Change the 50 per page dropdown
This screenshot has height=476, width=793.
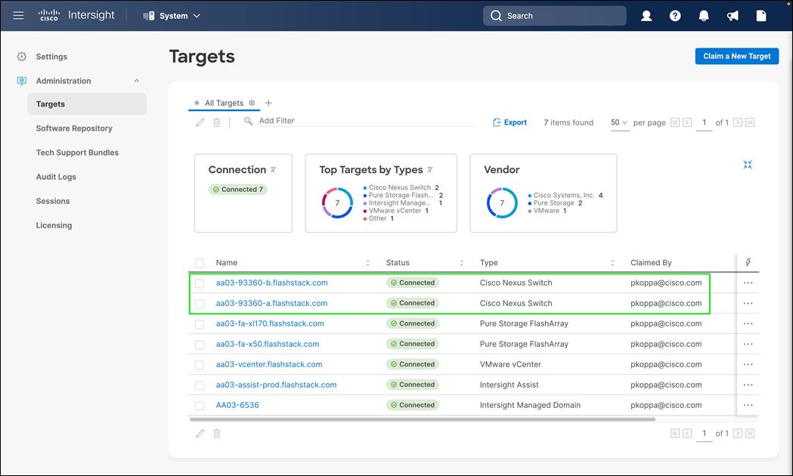point(619,122)
